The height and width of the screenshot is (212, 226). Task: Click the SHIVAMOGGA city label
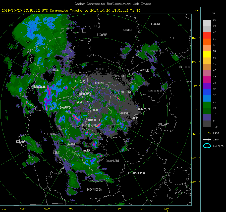point(94,189)
